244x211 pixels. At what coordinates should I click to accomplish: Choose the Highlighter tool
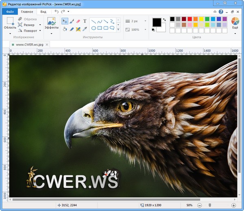tap(78, 29)
